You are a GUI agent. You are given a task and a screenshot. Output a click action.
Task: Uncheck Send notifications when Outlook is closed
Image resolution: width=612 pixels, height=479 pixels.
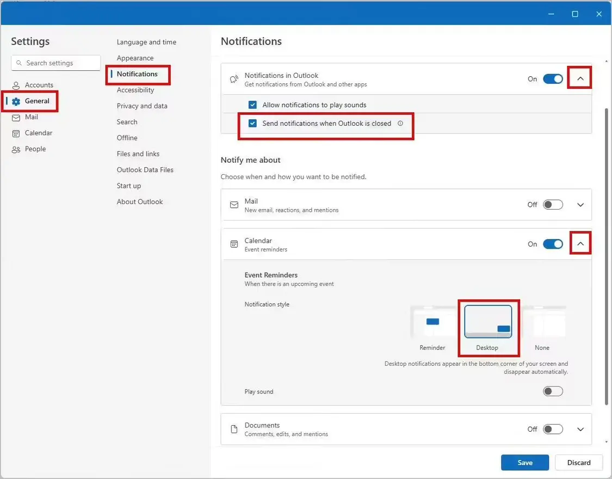tap(252, 124)
